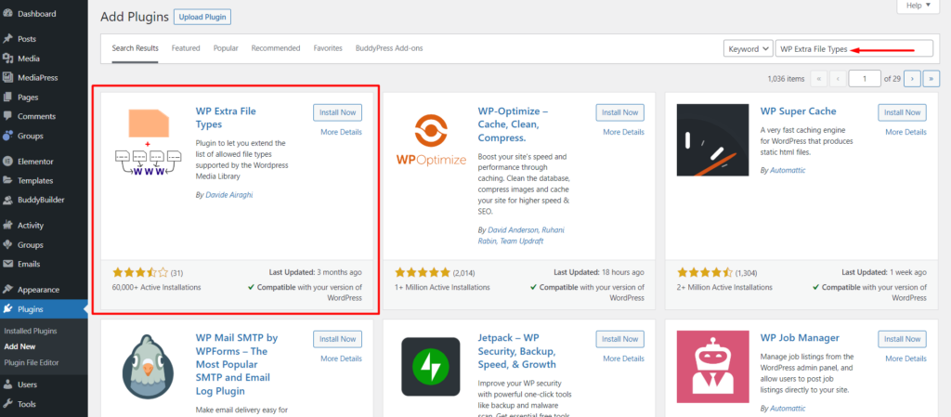This screenshot has width=951, height=417.
Task: Click the WP Super Cache title link
Action: (x=798, y=111)
